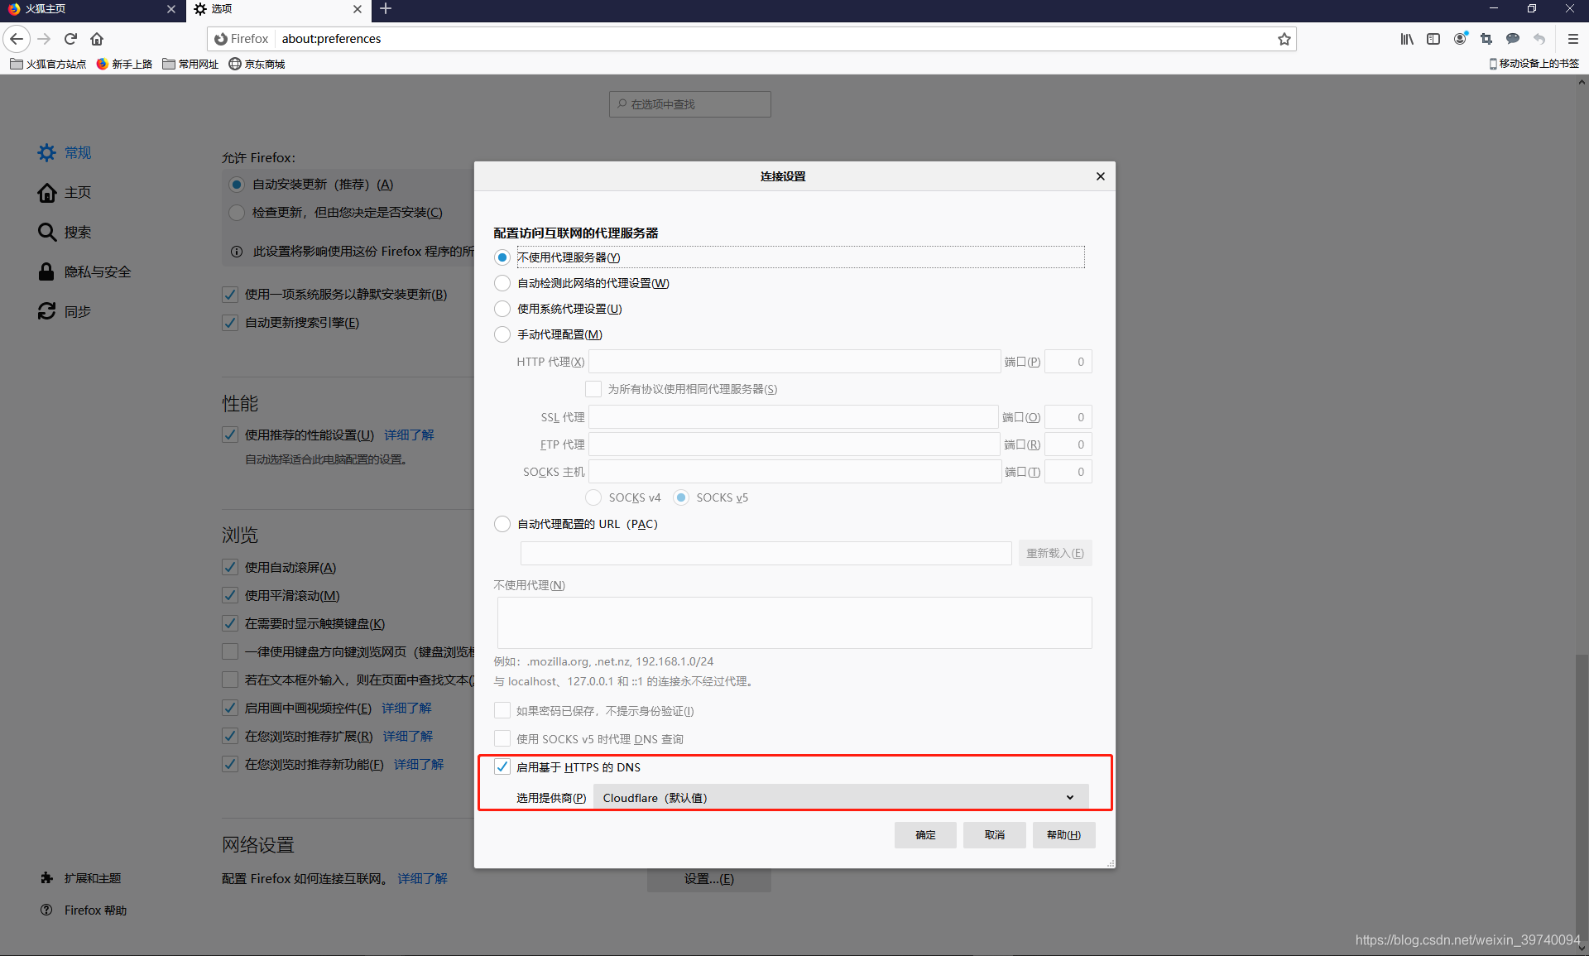The height and width of the screenshot is (956, 1589).
Task: Open 隐私与安全 settings category
Action: tap(97, 272)
